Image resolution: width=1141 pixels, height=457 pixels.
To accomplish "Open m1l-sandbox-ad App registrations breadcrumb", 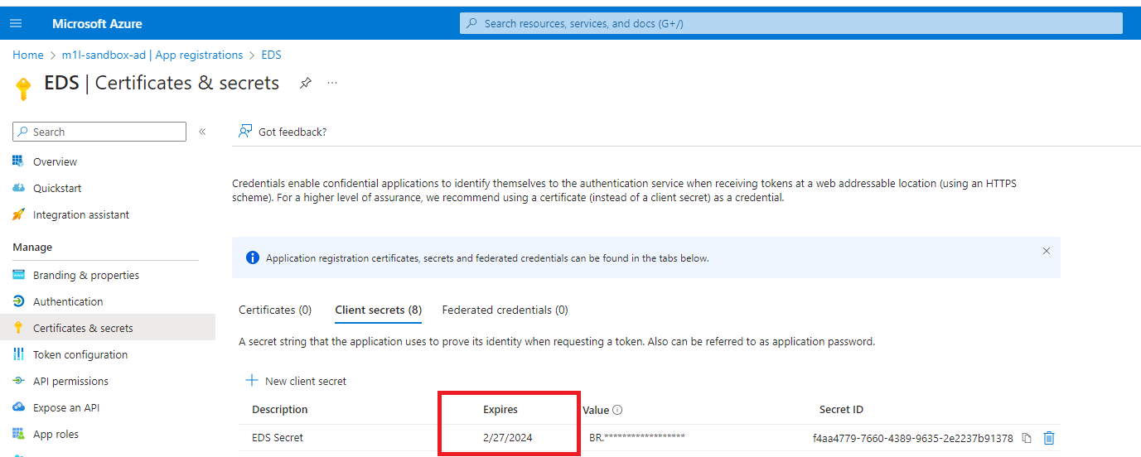I will (x=152, y=55).
